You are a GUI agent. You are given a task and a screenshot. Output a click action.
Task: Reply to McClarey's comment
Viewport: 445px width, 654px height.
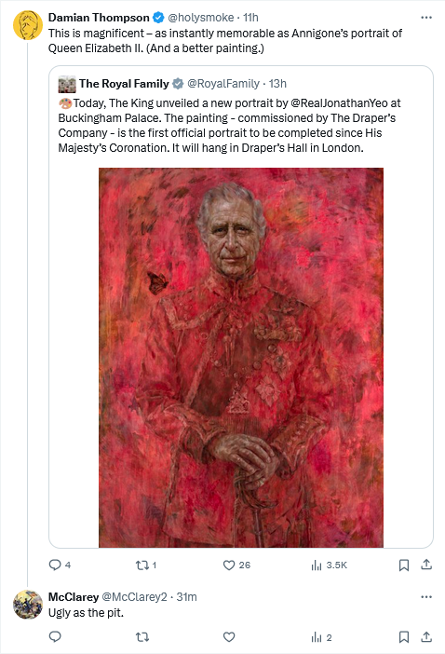point(55,637)
